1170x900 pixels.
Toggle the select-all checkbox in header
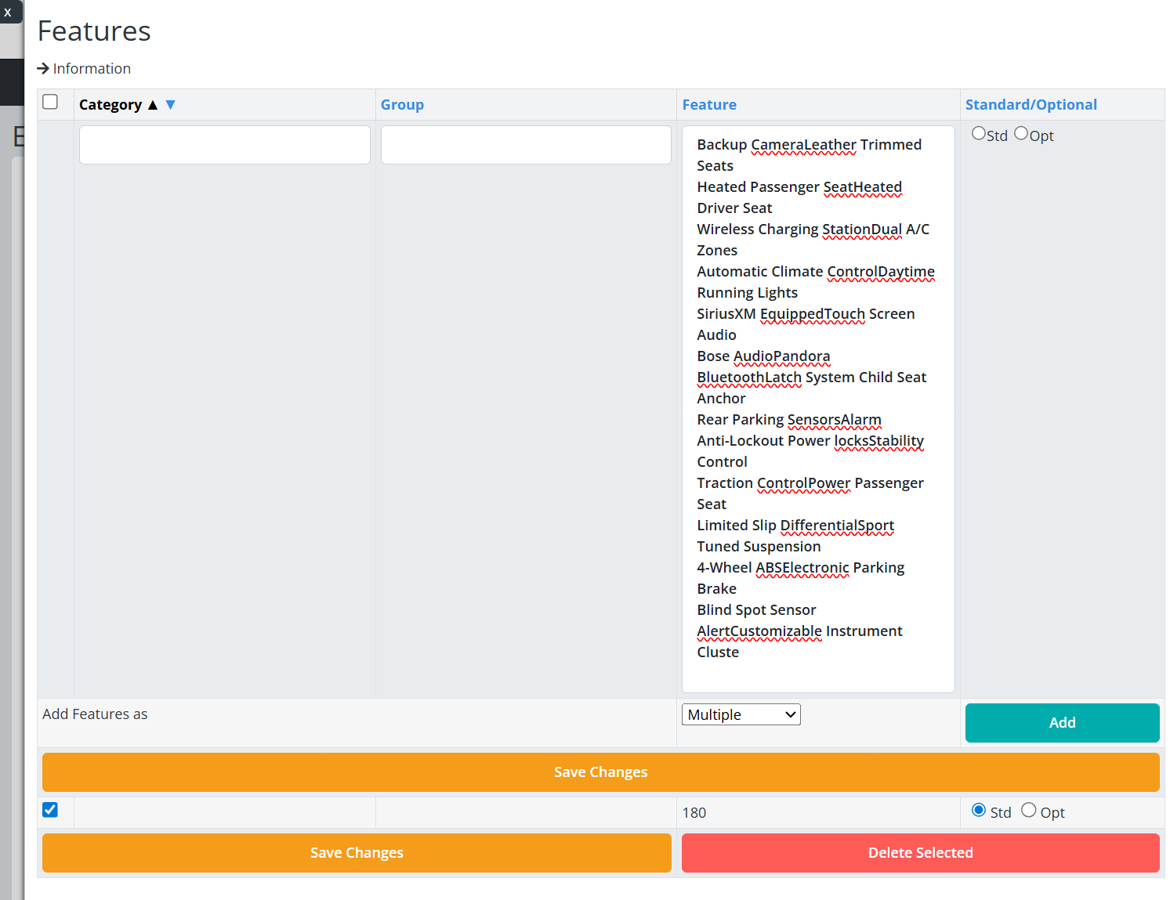(50, 102)
